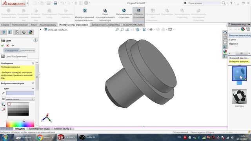Switch to Трехмерные виды bottom tab

coord(39,128)
